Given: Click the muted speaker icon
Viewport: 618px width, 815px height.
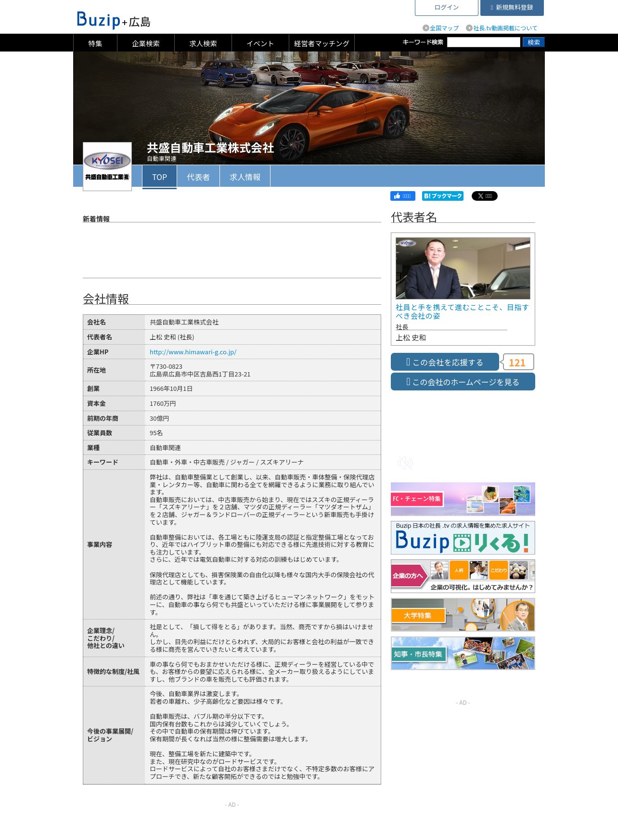Looking at the screenshot, I should tap(405, 463).
